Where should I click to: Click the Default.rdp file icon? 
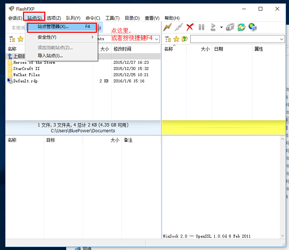(10, 81)
